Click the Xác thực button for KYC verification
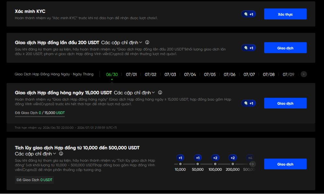 click(285, 14)
